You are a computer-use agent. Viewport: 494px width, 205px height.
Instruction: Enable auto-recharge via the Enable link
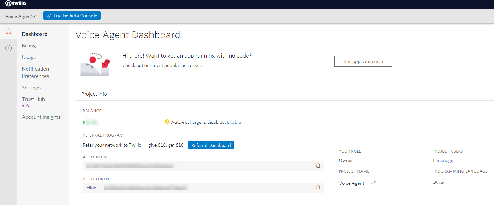pos(234,122)
